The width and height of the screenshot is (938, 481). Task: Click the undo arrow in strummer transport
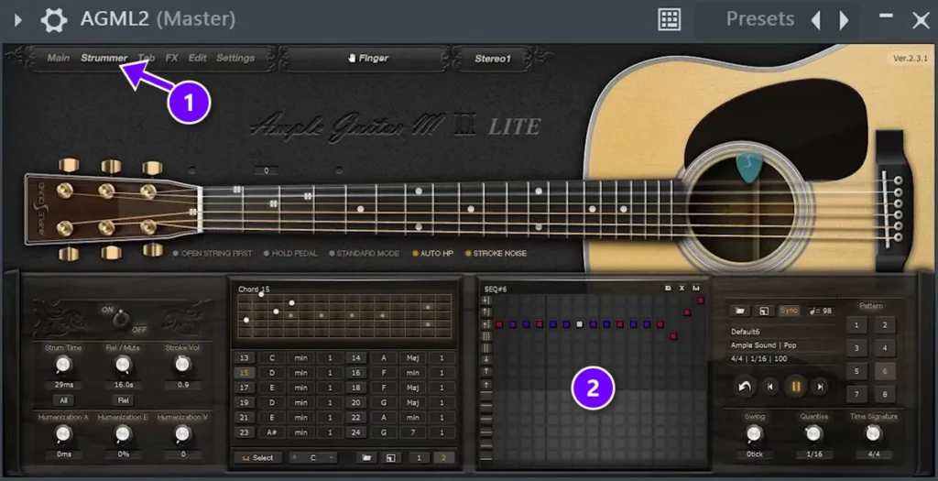(745, 387)
